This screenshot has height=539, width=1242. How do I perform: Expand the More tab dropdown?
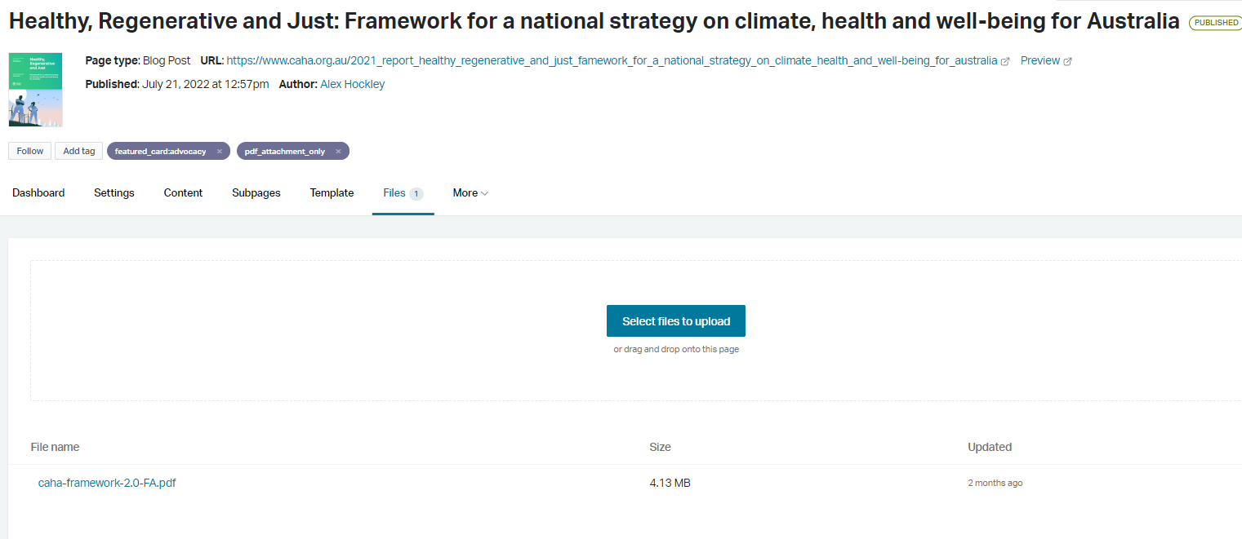pyautogui.click(x=470, y=193)
